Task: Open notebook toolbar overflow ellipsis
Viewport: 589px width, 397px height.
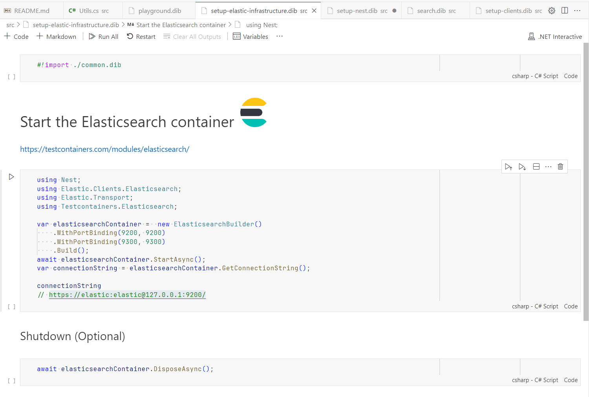Action: coord(280,36)
